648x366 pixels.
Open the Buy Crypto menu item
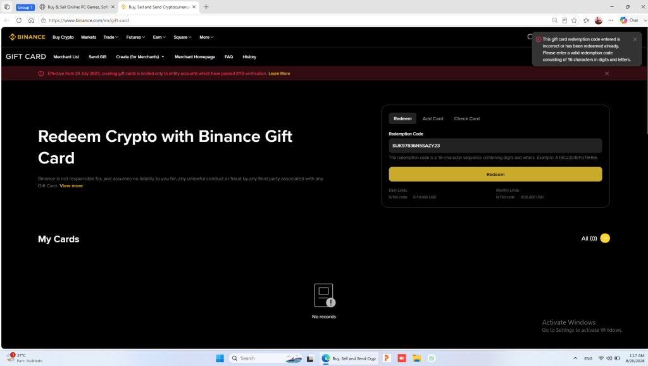click(x=63, y=37)
